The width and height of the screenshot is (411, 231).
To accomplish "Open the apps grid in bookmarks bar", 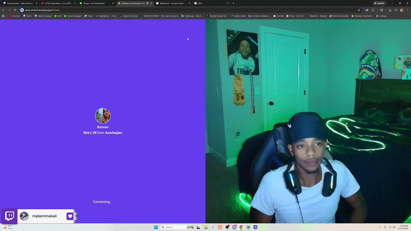I will click(x=3, y=16).
